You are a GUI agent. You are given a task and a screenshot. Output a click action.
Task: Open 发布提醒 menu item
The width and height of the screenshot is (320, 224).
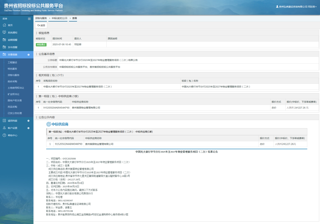click(x=13, y=47)
